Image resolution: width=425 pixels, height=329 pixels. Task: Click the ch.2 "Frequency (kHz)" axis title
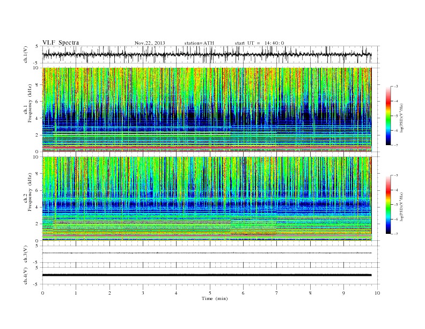coord(30,192)
